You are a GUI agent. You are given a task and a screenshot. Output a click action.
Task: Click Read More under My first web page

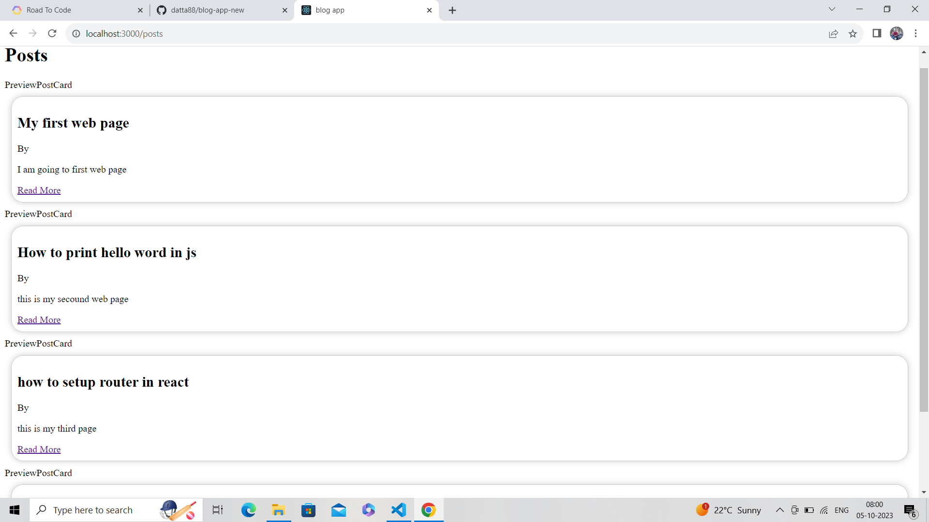tap(39, 190)
